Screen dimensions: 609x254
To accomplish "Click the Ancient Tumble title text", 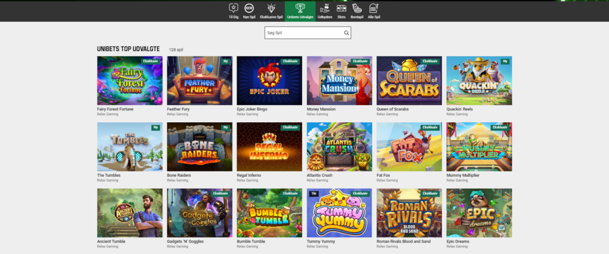I will coord(111,242).
